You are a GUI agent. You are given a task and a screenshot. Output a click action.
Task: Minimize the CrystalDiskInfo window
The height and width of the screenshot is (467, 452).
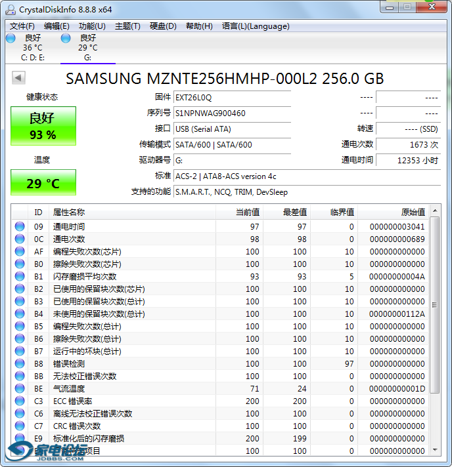[390, 7]
